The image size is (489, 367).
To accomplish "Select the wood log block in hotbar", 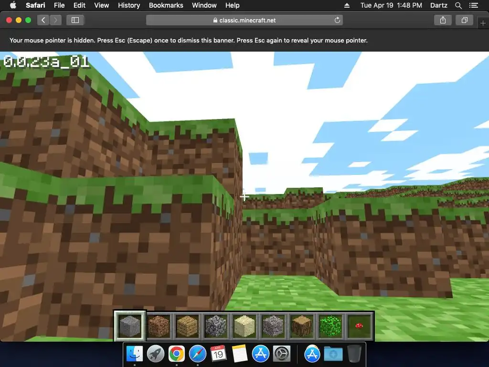I will point(302,326).
